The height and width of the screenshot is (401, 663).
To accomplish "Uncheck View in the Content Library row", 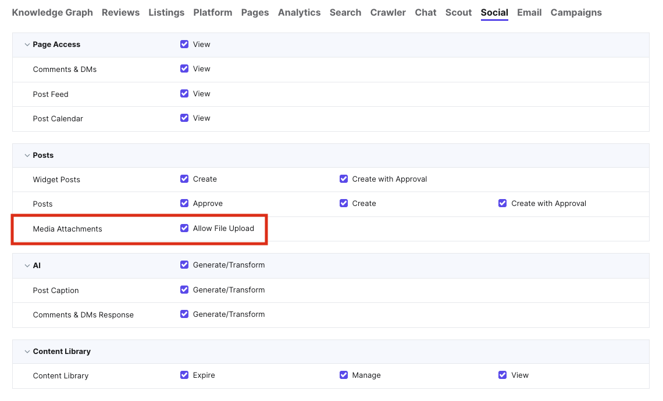I will [x=502, y=375].
